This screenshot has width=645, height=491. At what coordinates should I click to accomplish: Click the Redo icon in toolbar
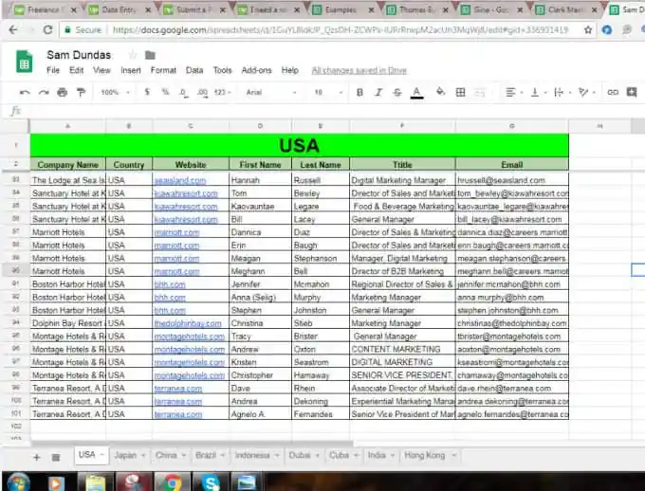pos(44,93)
